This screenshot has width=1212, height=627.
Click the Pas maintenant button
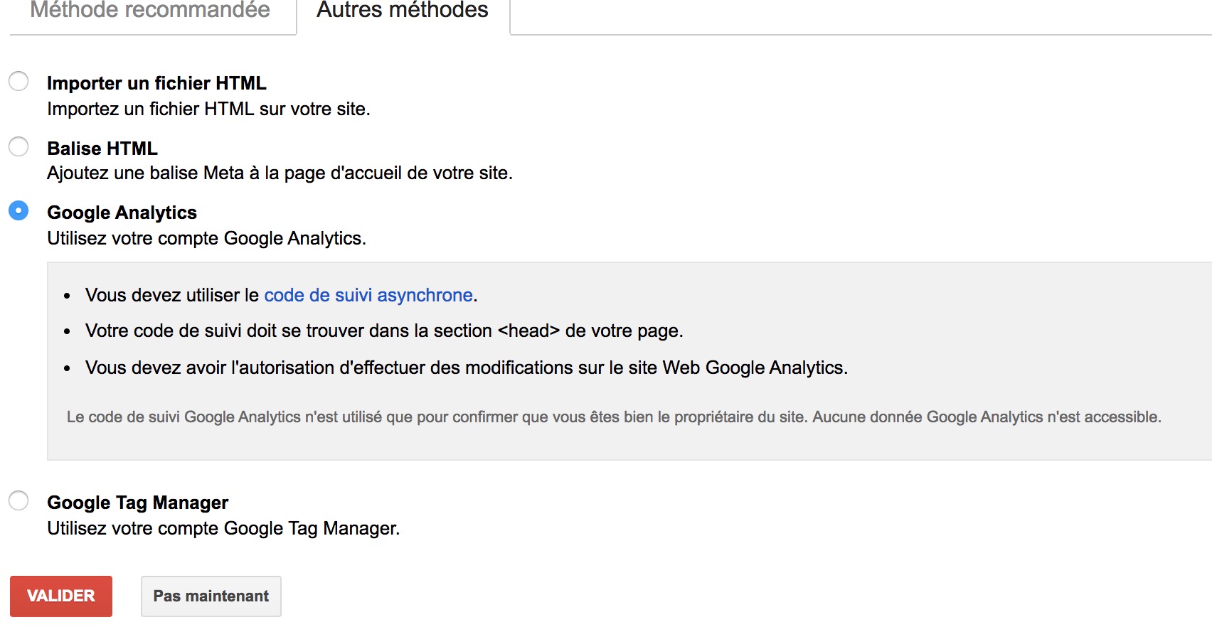point(211,596)
